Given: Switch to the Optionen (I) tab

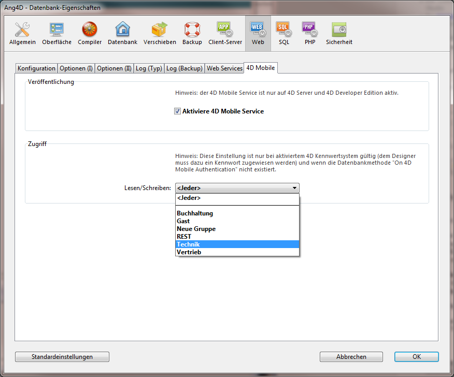Looking at the screenshot, I should point(76,68).
